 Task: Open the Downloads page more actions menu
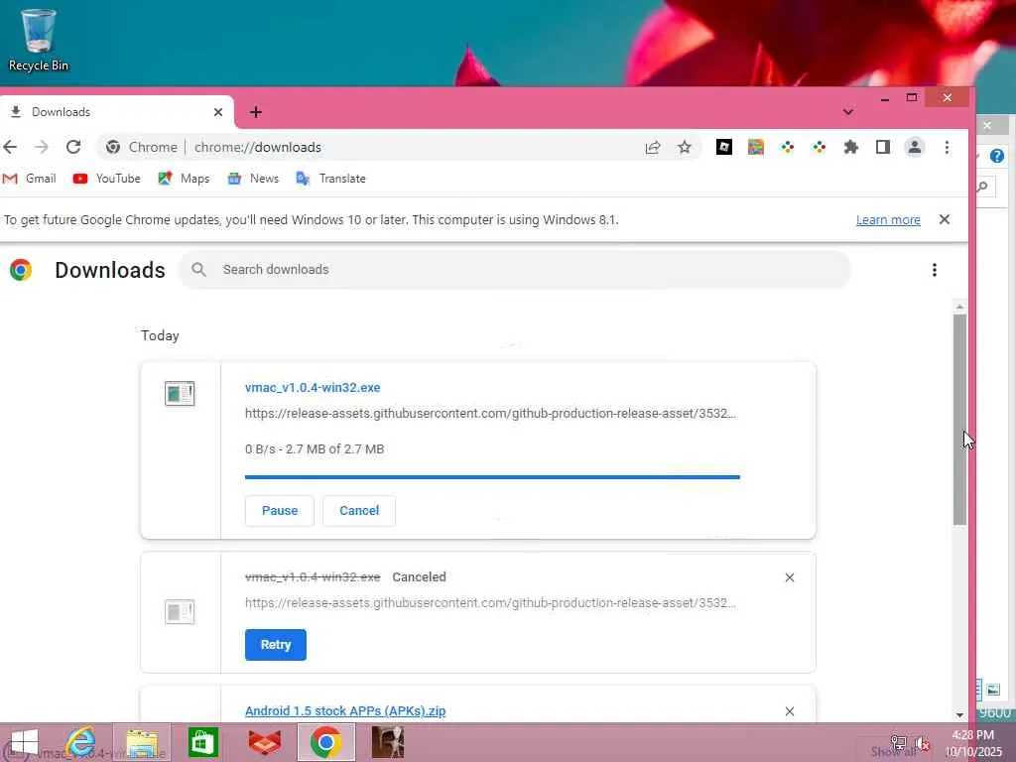coord(934,270)
